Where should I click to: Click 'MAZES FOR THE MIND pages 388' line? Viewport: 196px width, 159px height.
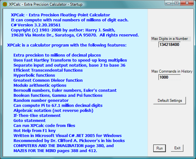[x=55, y=151]
